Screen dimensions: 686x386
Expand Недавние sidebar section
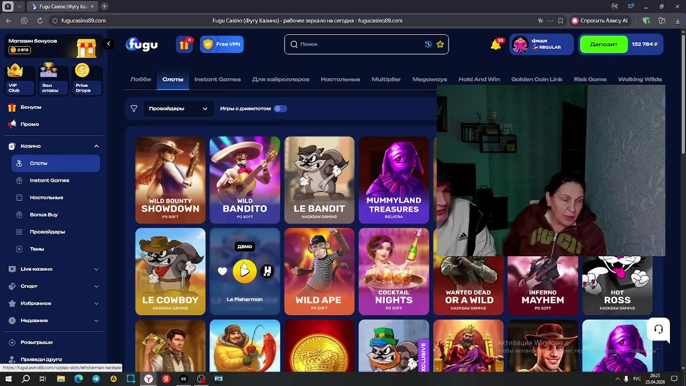pyautogui.click(x=96, y=321)
